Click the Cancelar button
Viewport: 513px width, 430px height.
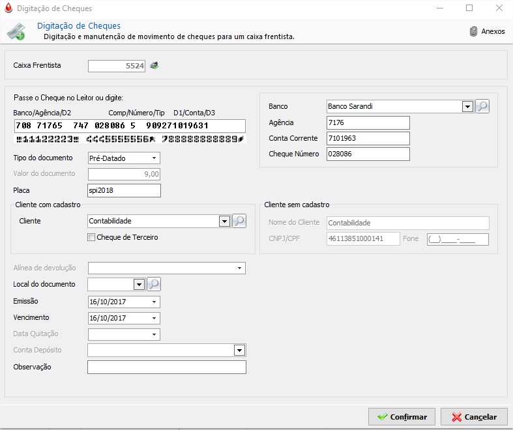tap(474, 416)
